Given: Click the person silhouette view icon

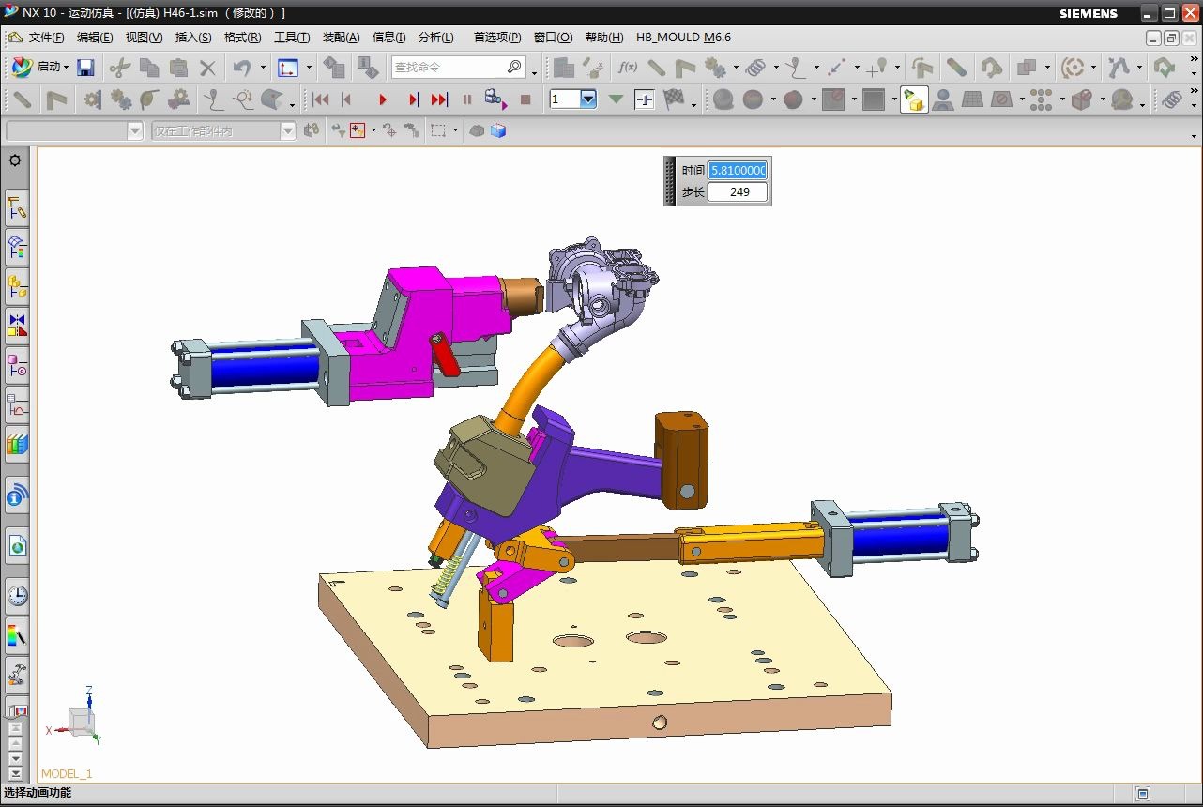Looking at the screenshot, I should (943, 99).
